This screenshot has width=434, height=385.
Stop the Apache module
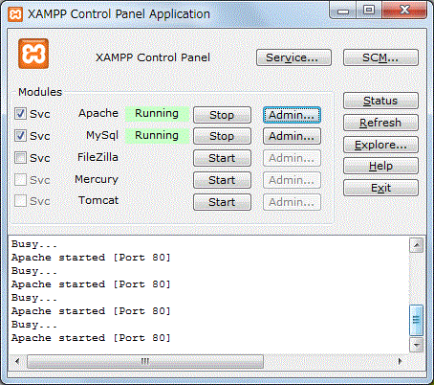tap(222, 115)
